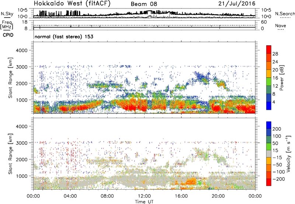295x204 pixels.
Task: Click the 'Nave' legend label
Action: pyautogui.click(x=281, y=25)
